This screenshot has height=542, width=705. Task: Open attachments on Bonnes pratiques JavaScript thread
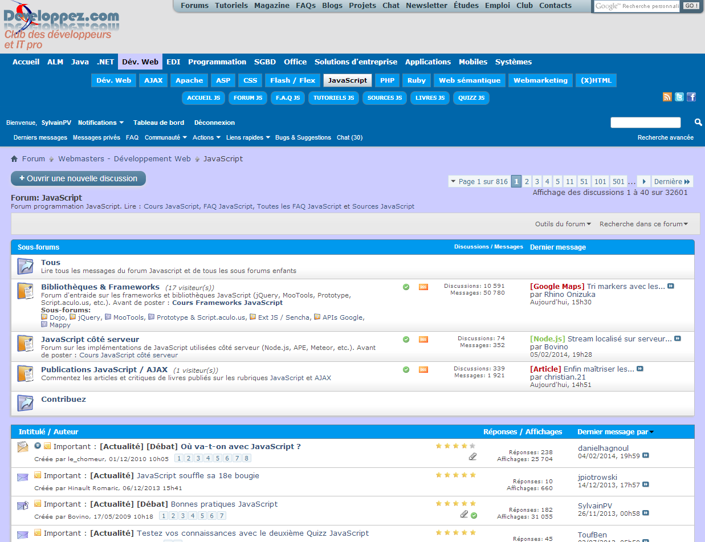(x=463, y=515)
